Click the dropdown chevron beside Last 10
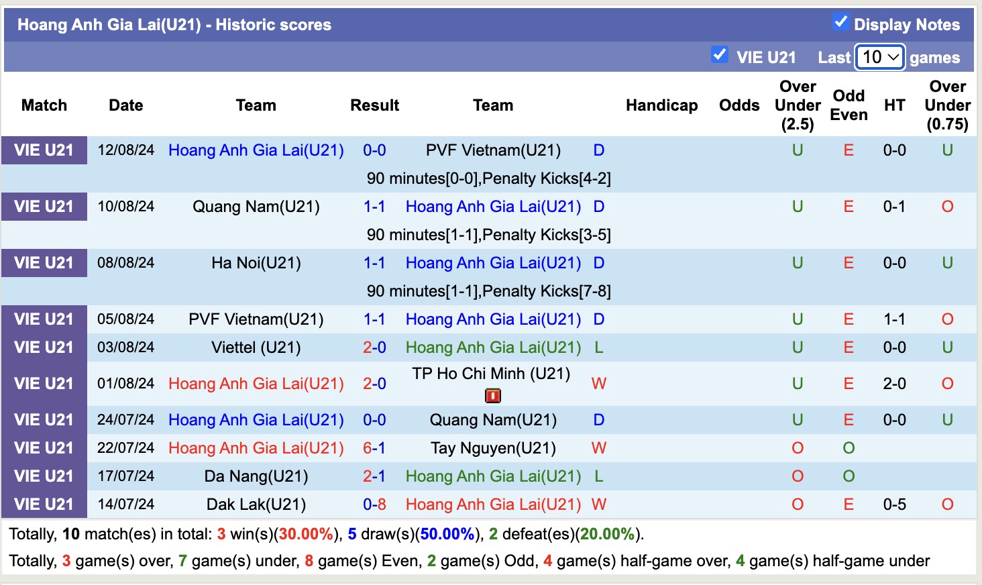982x585 pixels. coord(895,58)
